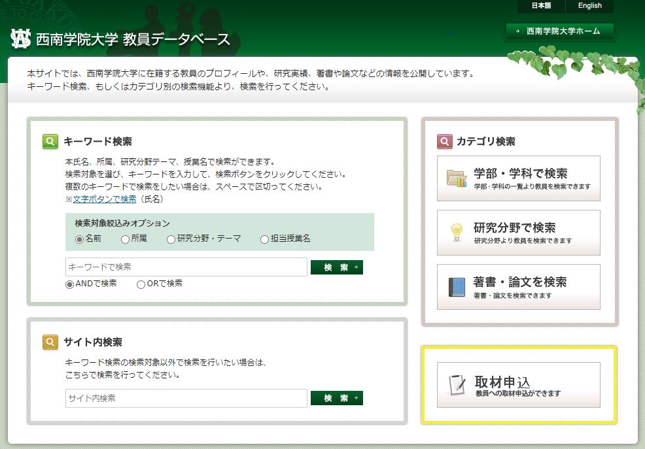This screenshot has width=645, height=449.
Task: Click the Seinan Gakuin University logo emblem
Action: [x=20, y=39]
